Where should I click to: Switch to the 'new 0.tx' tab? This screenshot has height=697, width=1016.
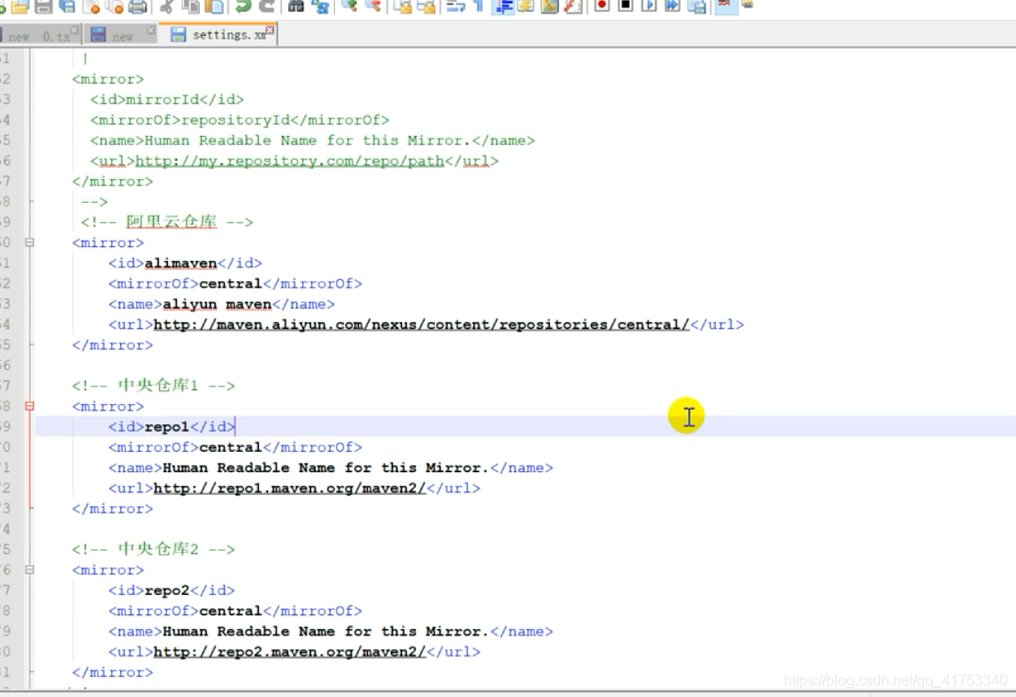[39, 36]
